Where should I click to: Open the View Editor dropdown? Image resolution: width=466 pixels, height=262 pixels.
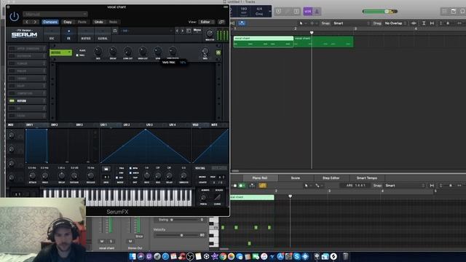click(x=207, y=22)
